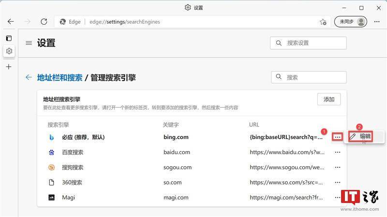Open more options for 百度搜索 row

coord(338,152)
